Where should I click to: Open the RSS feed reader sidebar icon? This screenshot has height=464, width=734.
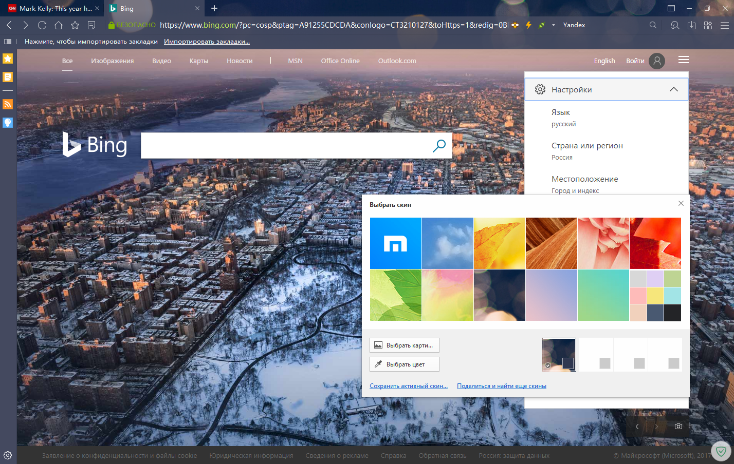8,104
